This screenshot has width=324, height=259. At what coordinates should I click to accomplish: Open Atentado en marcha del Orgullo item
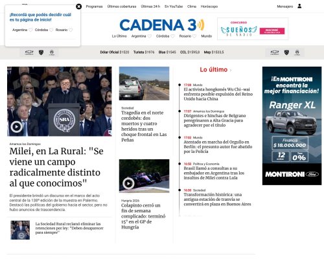pyautogui.click(x=218, y=147)
